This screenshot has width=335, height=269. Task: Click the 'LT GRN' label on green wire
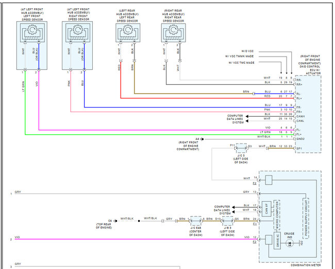point(23,86)
